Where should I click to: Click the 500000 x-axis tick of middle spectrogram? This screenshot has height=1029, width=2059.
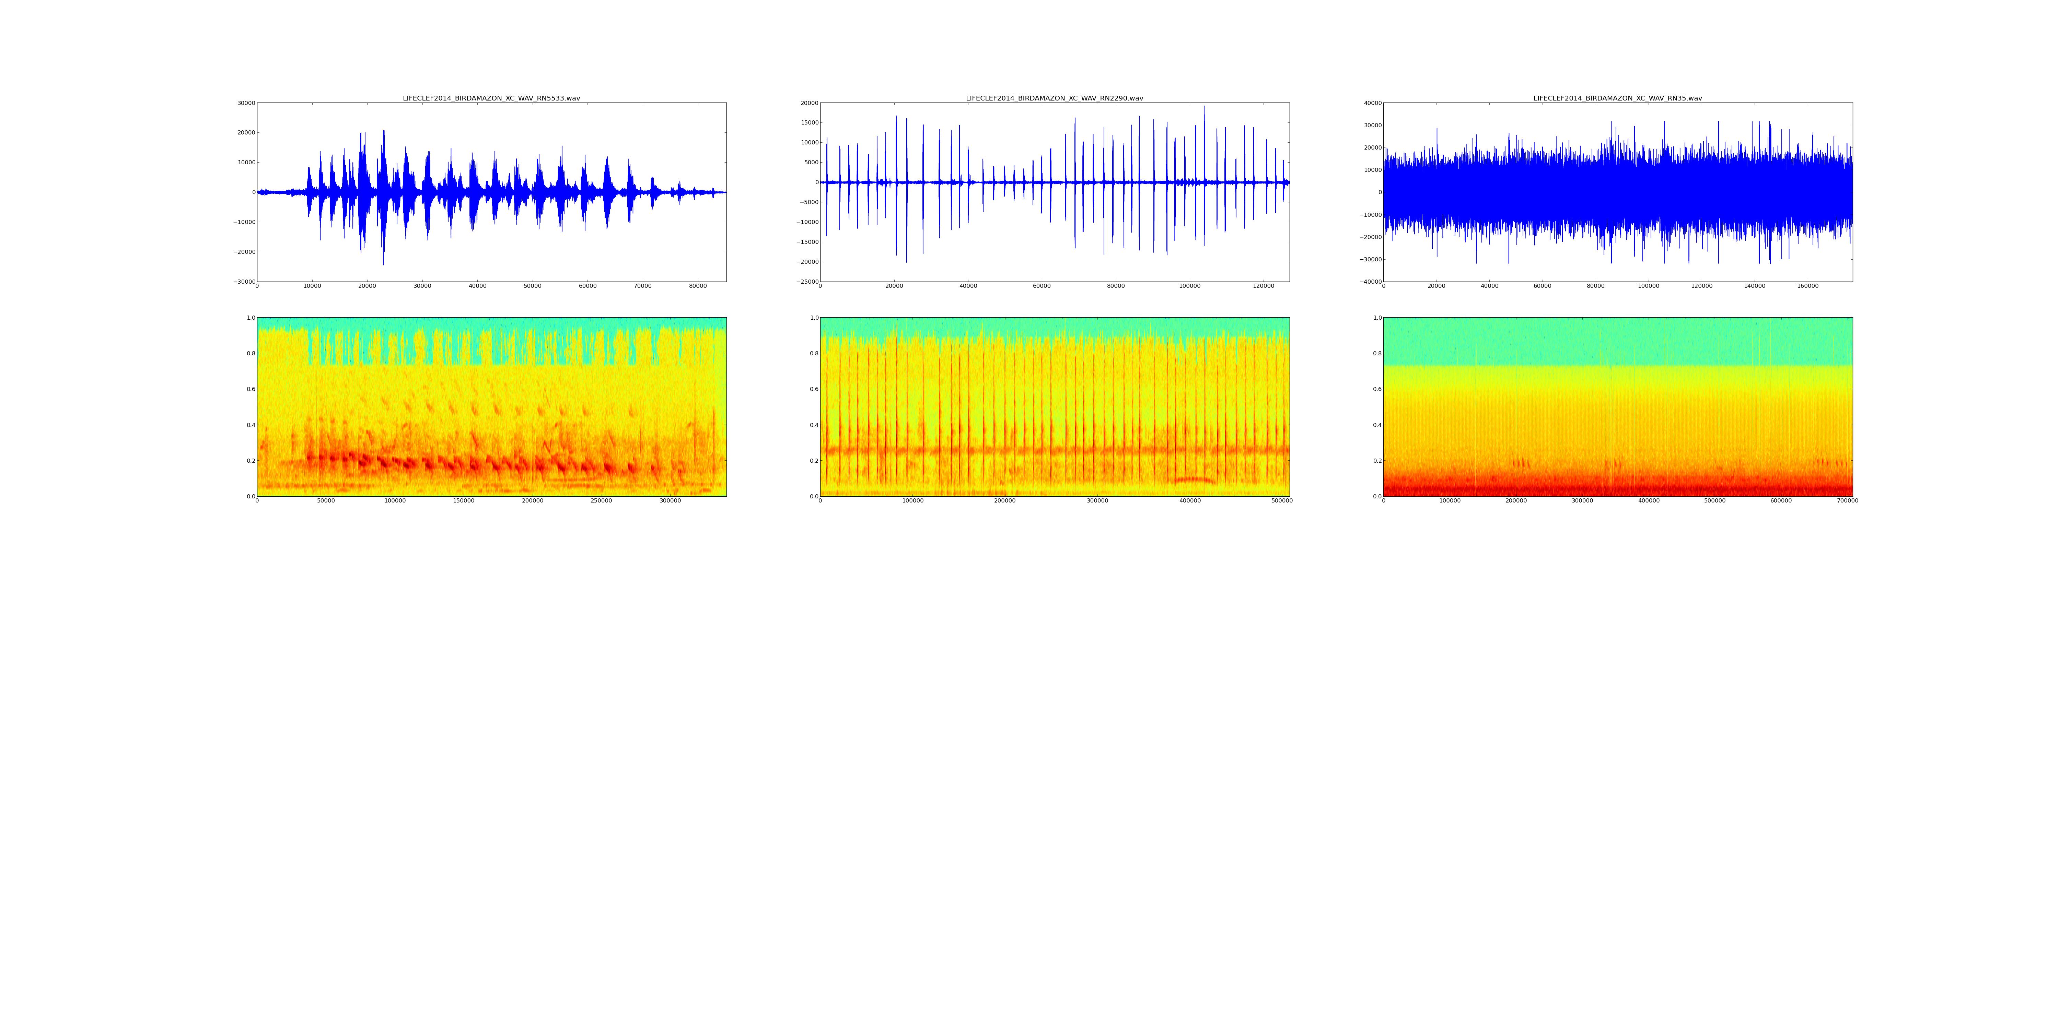(1281, 501)
